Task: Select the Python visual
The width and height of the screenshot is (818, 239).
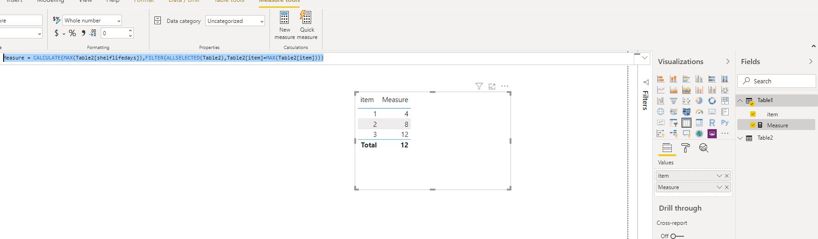Action: 725,123
